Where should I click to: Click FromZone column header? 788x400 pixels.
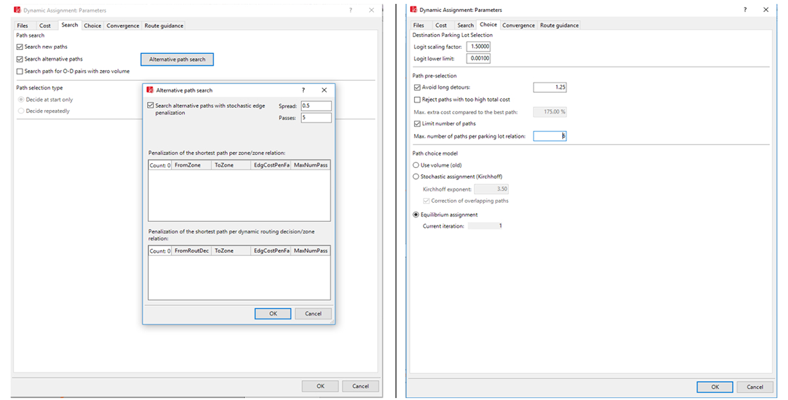[192, 165]
